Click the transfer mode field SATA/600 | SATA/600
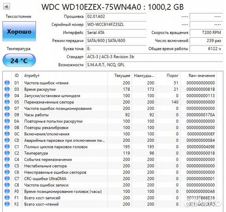 [x=116, y=40]
